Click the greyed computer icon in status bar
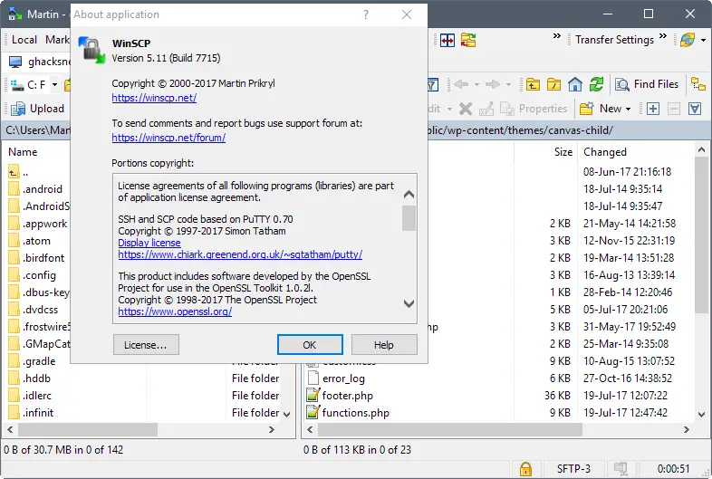This screenshot has height=479, width=712. click(621, 468)
